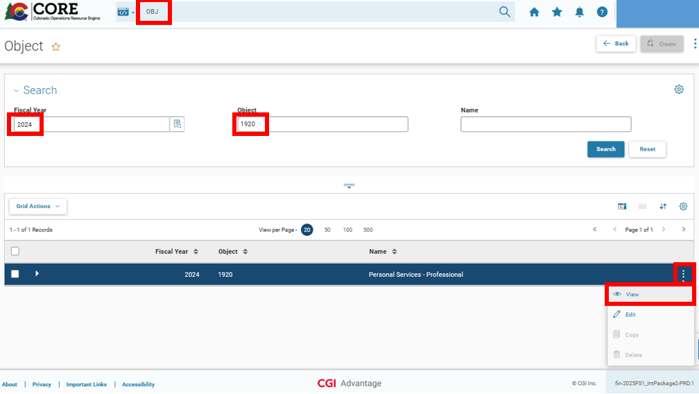Go to last page arrow
This screenshot has width=699, height=394.
tap(684, 230)
